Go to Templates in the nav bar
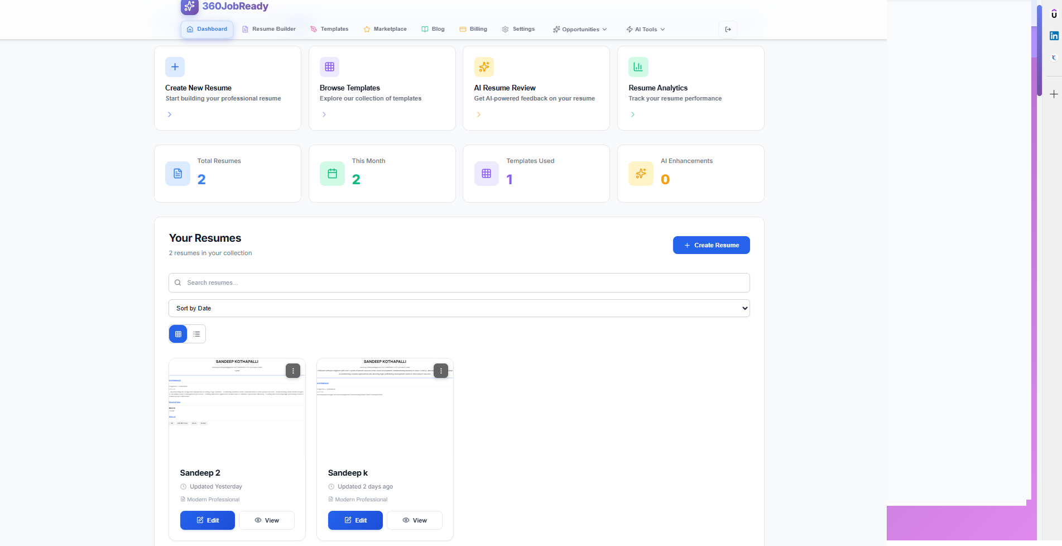 tap(329, 29)
